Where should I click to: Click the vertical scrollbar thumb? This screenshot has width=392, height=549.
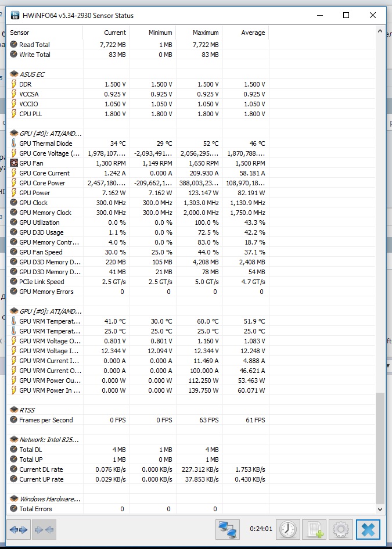(x=380, y=448)
